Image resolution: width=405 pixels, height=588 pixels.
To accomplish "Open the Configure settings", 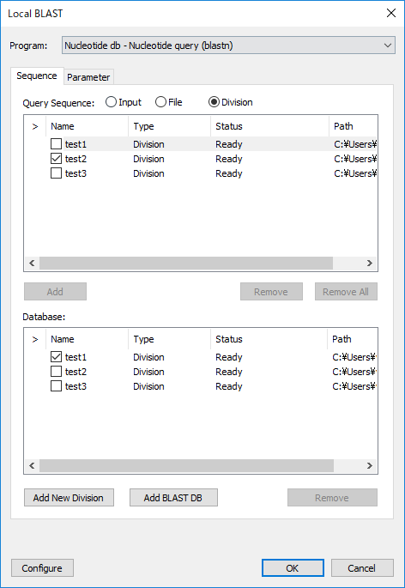I will coord(42,568).
